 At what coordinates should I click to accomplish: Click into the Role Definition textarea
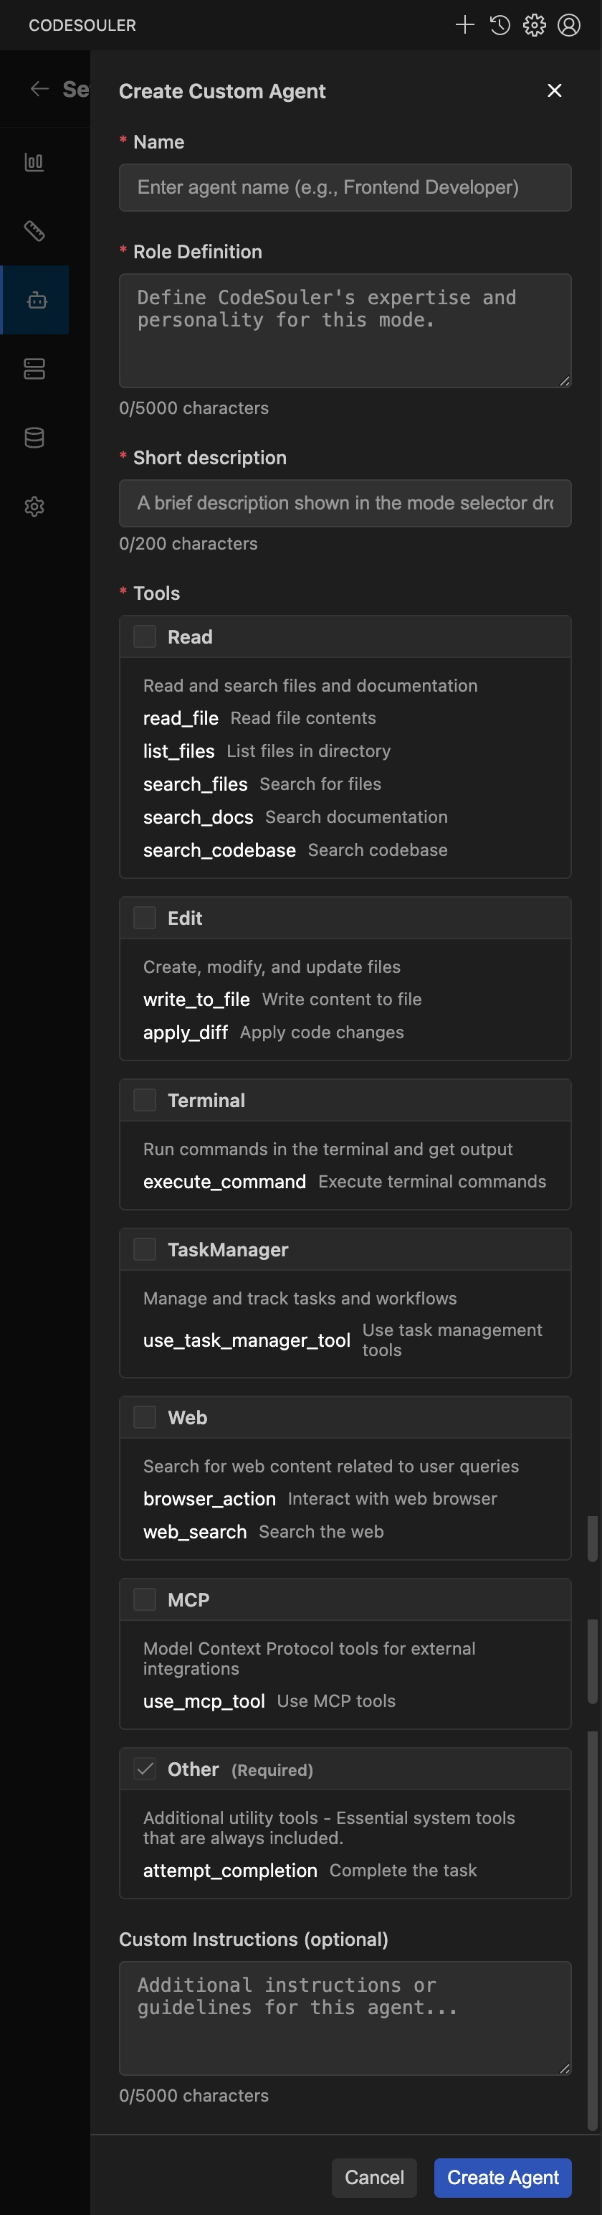coord(345,330)
